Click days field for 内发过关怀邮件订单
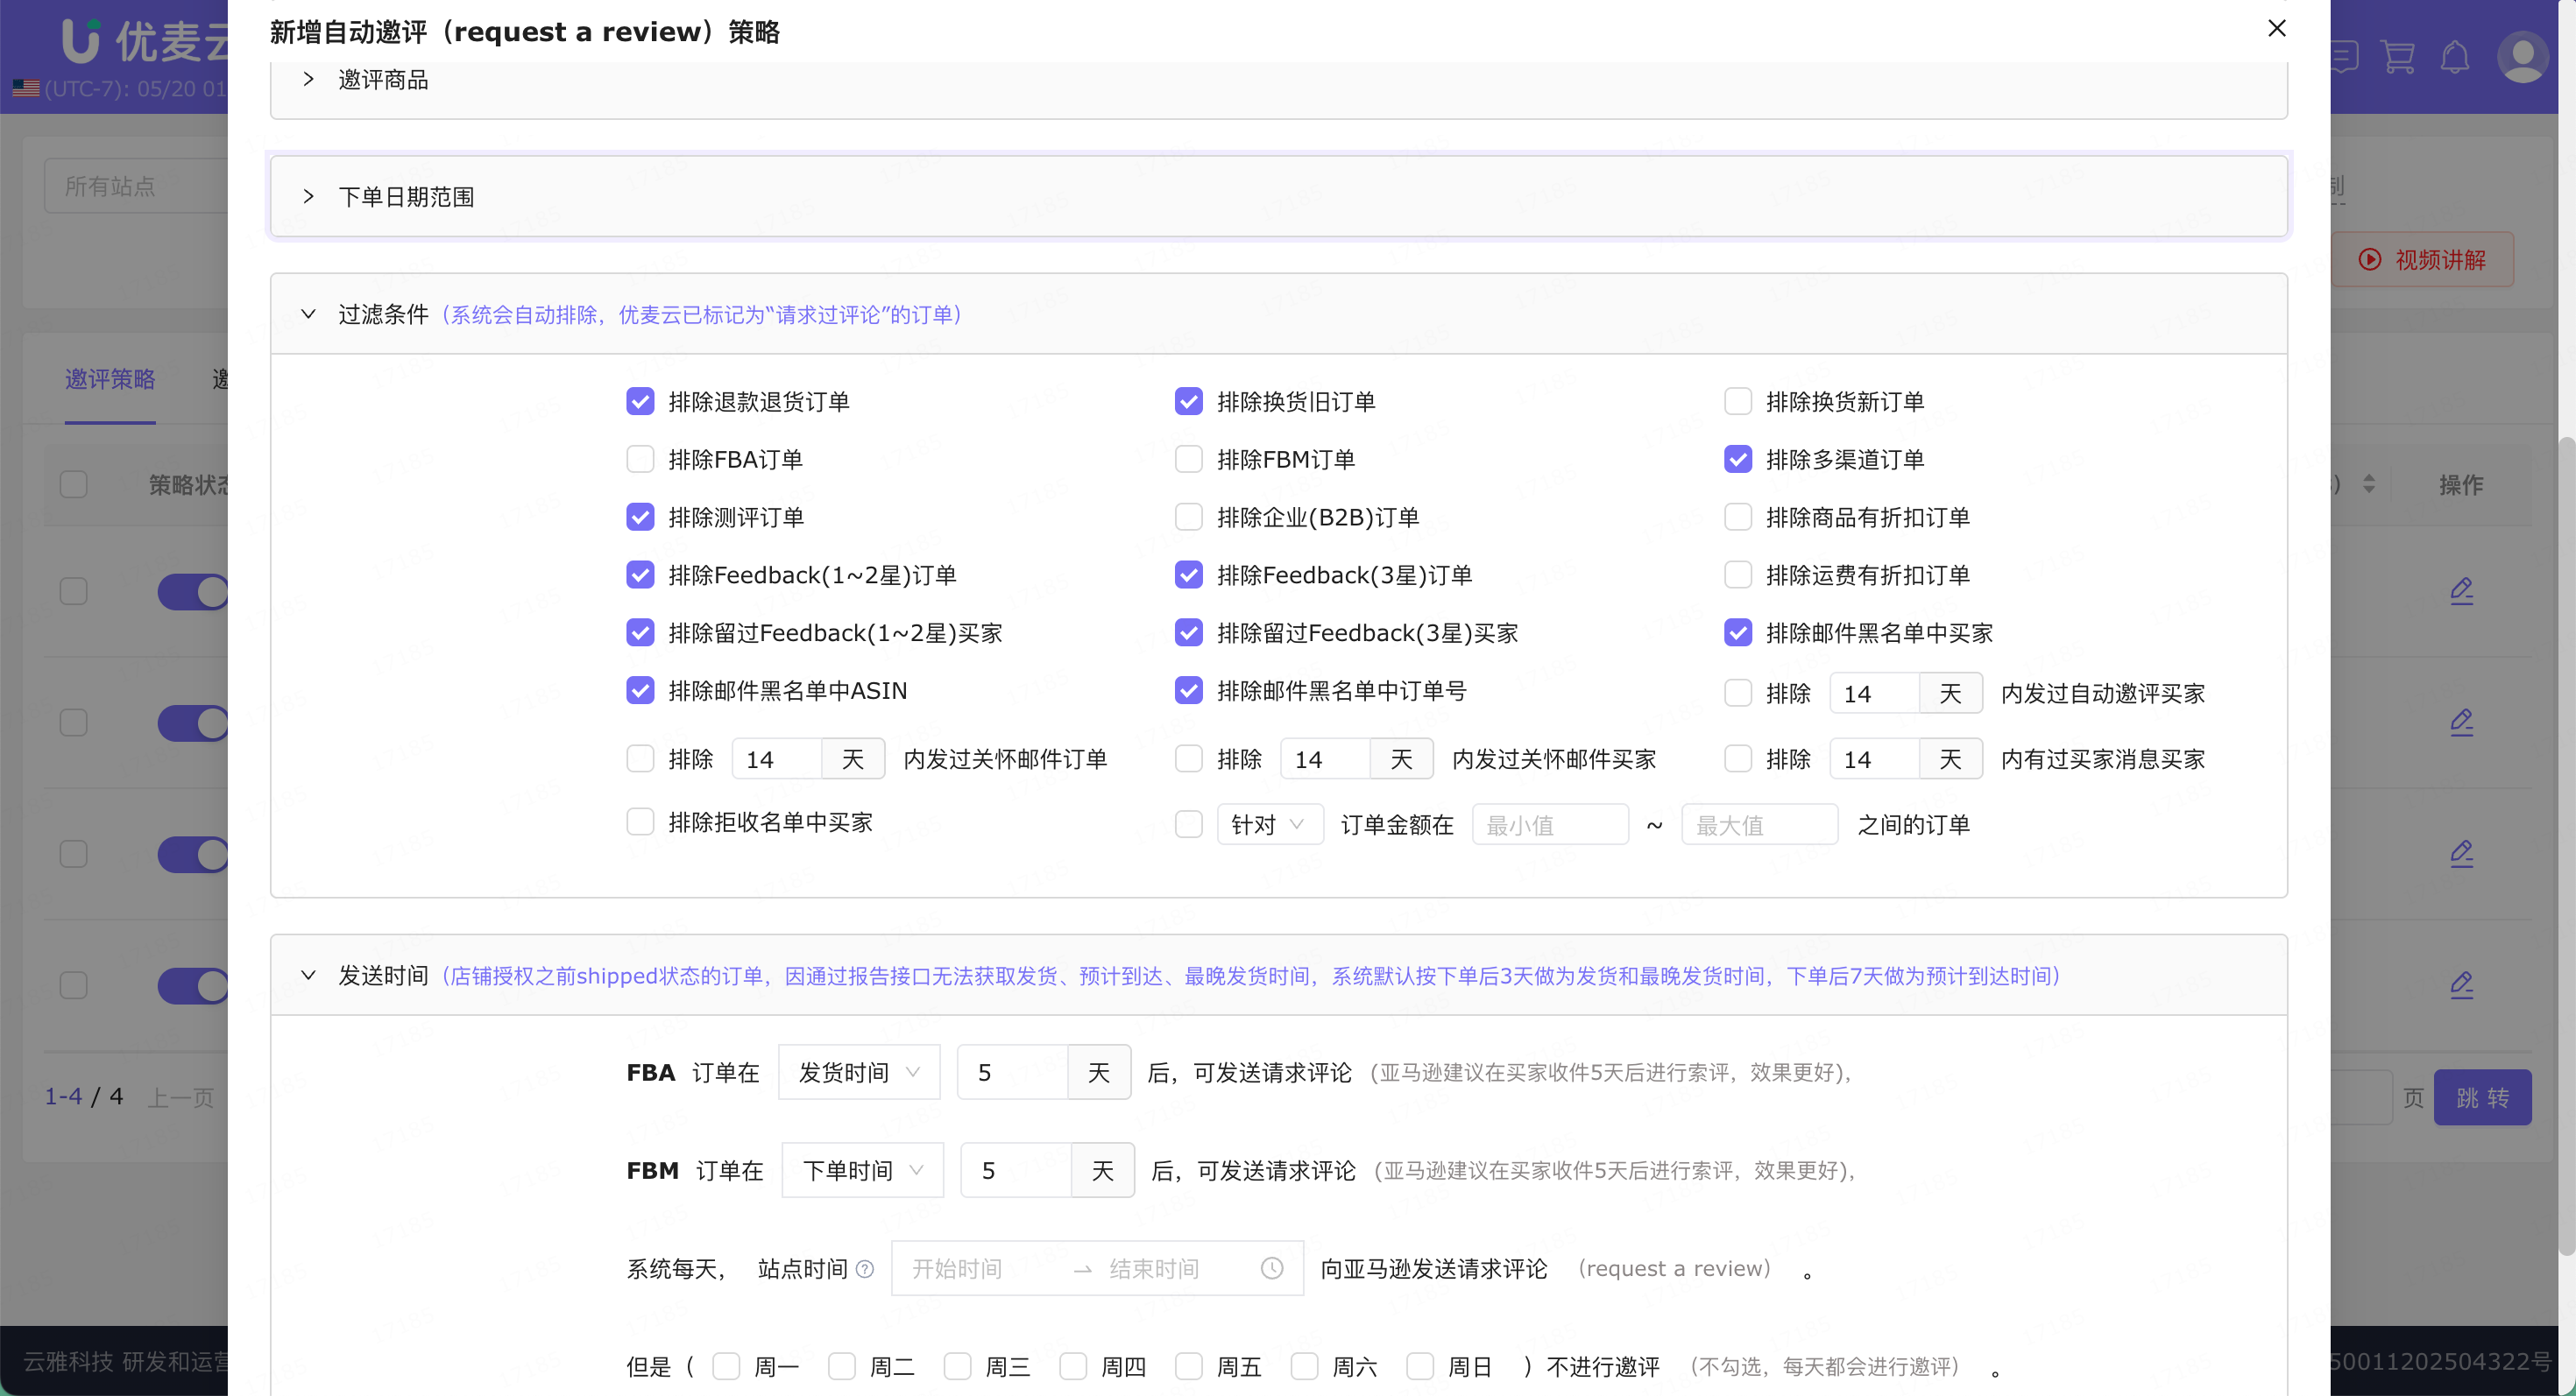The height and width of the screenshot is (1396, 2576). point(777,759)
